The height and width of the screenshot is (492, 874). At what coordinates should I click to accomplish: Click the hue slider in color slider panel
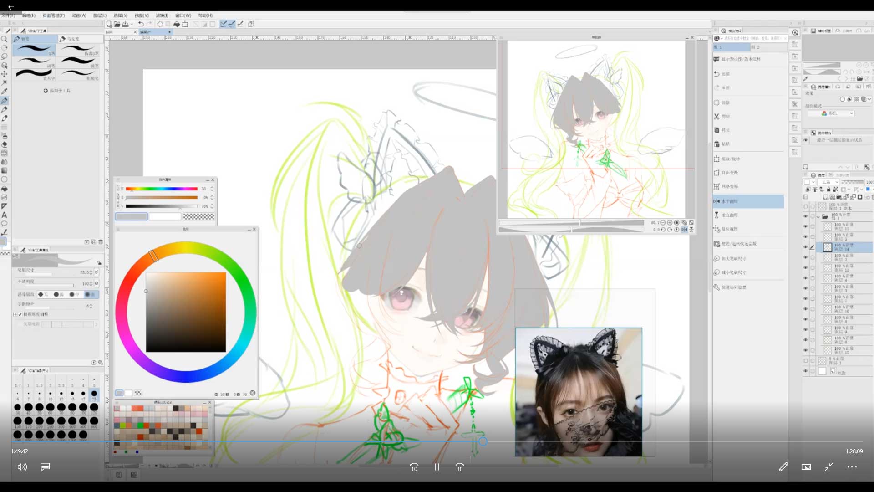pos(161,189)
